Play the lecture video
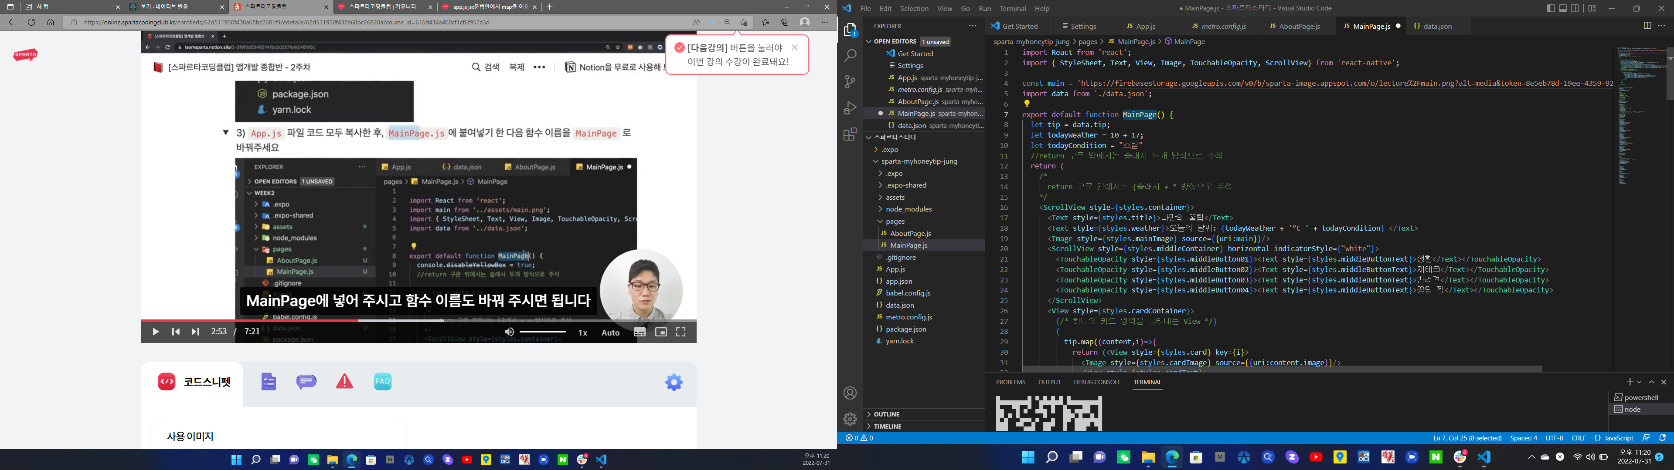This screenshot has width=1674, height=470. tap(155, 332)
